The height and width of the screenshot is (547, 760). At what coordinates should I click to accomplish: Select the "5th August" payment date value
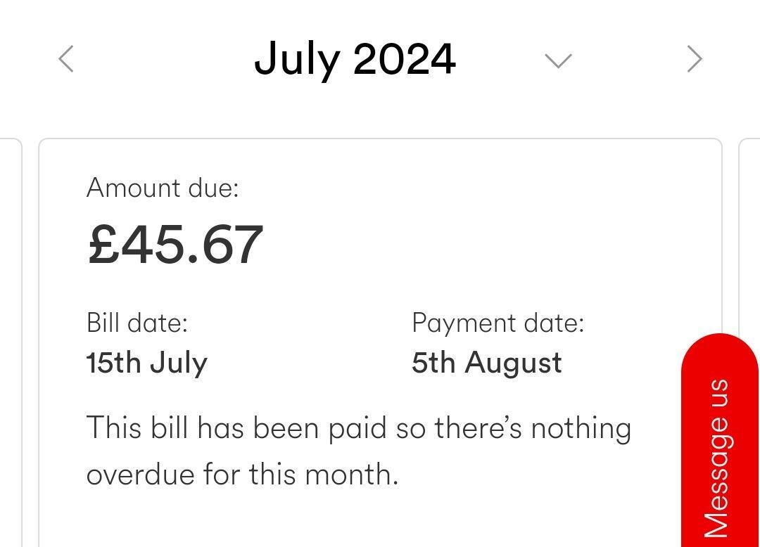point(487,363)
